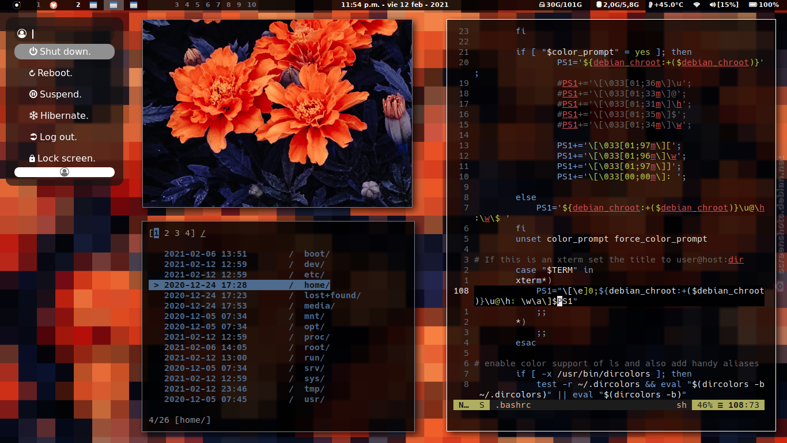Switch to workspace 10
Viewport: 787px width, 443px height.
(251, 5)
